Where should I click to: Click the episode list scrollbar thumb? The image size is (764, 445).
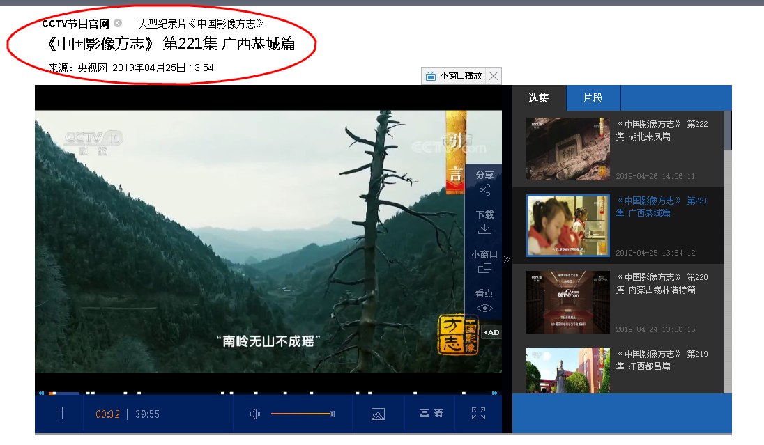click(x=728, y=130)
